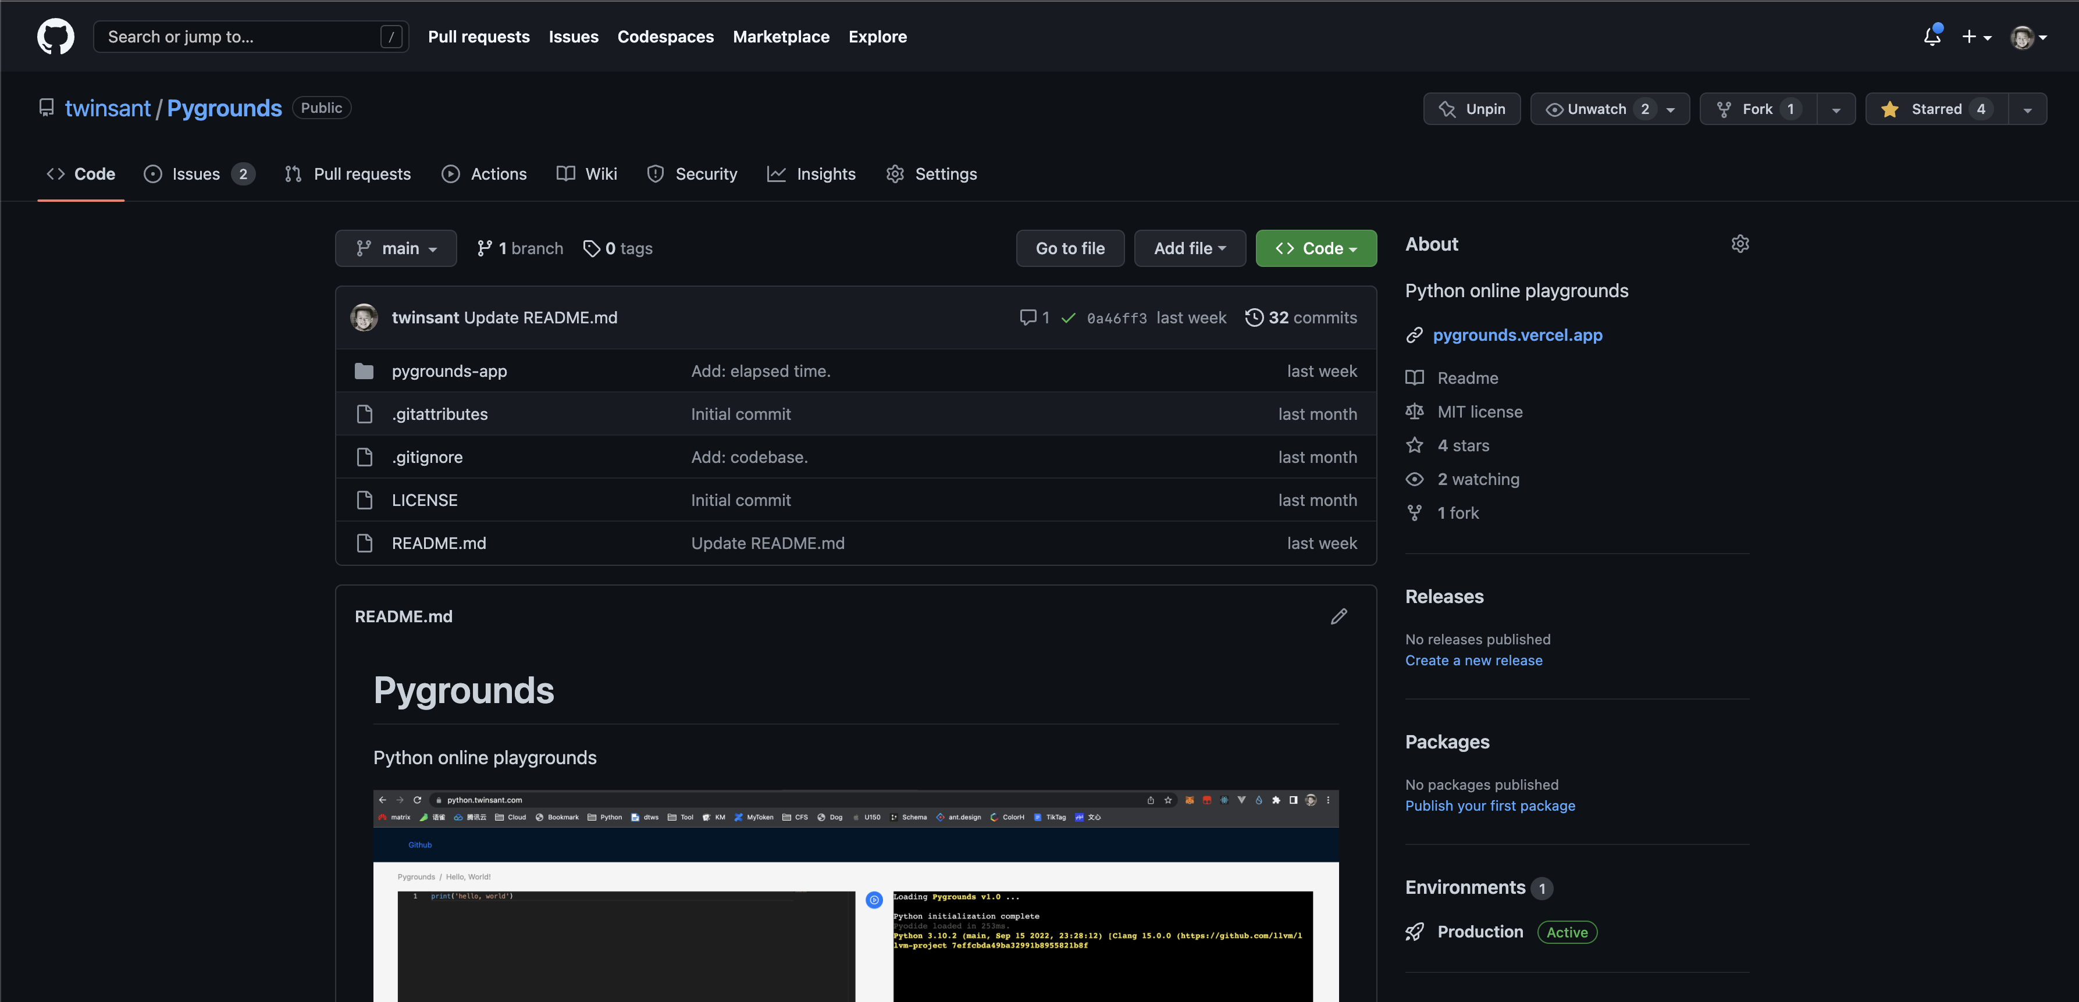
Task: Open the pygrounds.vercel.app link
Action: coord(1517,335)
